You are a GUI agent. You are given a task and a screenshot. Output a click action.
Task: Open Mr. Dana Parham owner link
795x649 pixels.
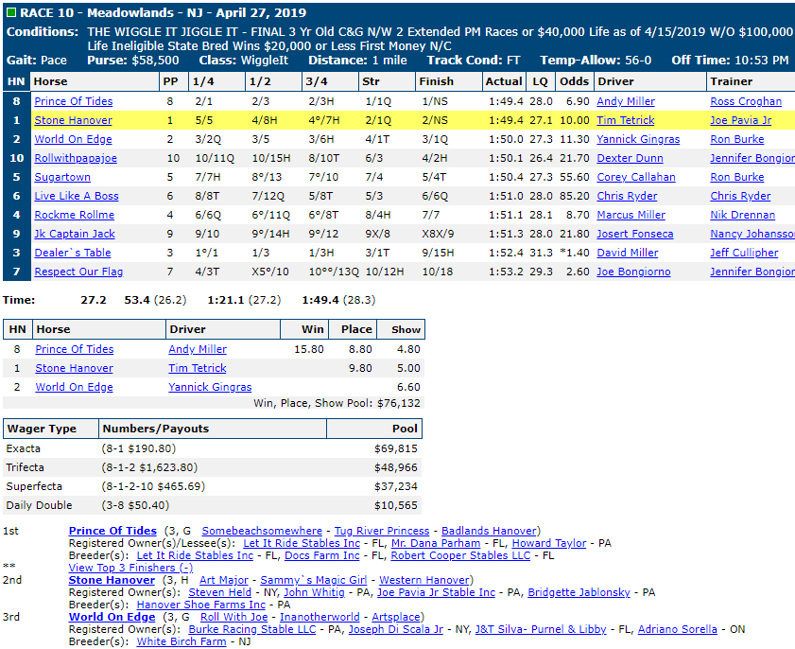436,543
